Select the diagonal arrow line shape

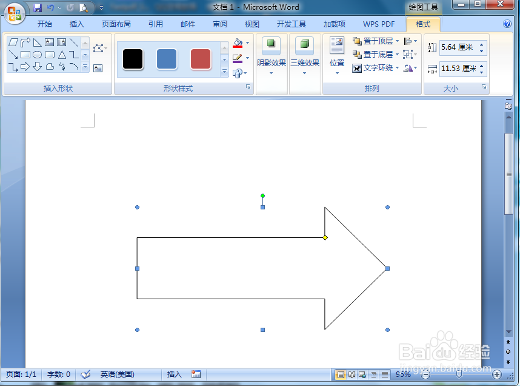tap(13, 55)
